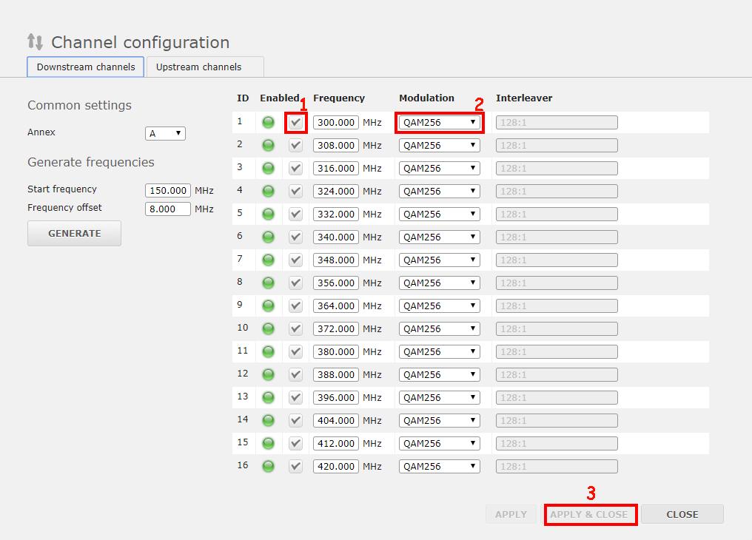The image size is (752, 540).
Task: Toggle the Enabled checkbox on channel 4
Action: (296, 192)
